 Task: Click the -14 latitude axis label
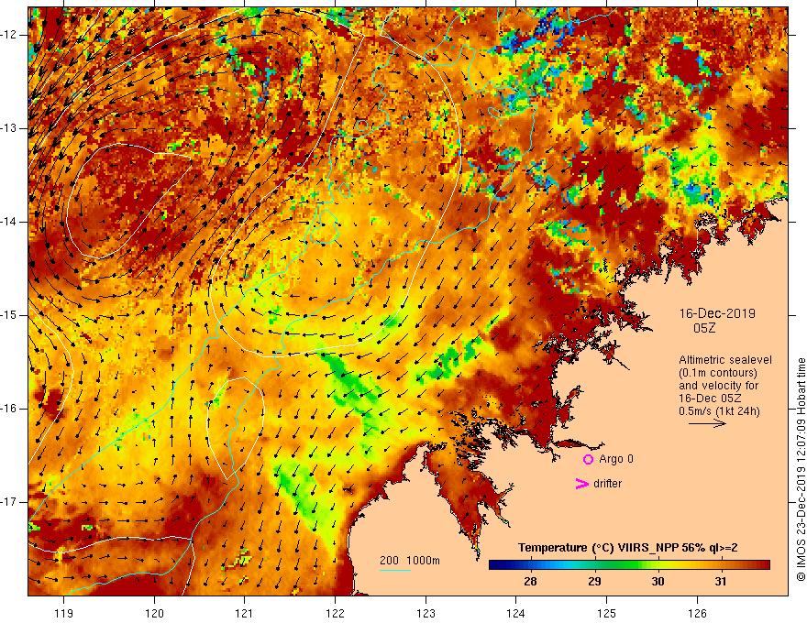[10, 222]
